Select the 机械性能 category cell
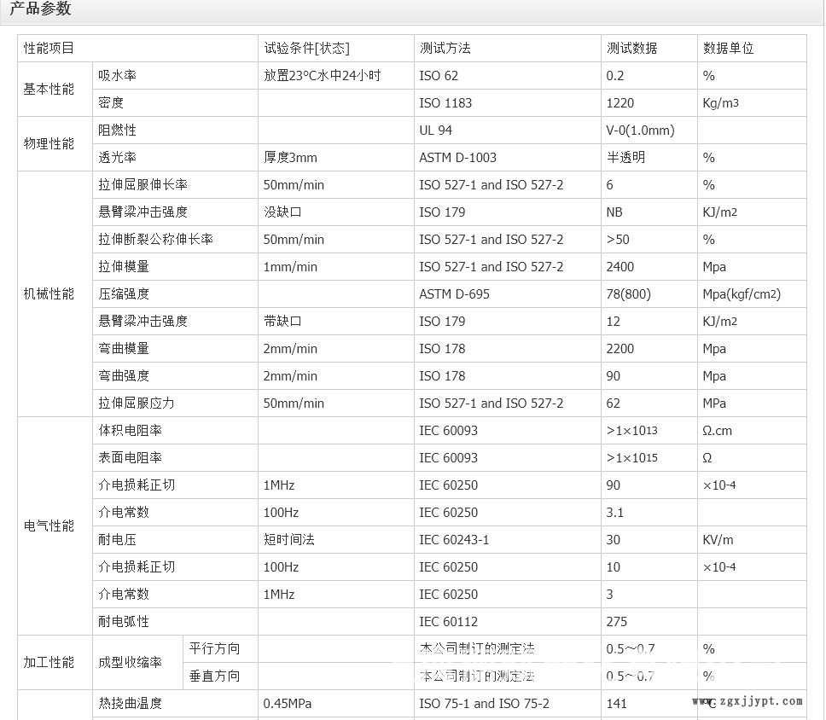The width and height of the screenshot is (826, 720). pos(49,294)
